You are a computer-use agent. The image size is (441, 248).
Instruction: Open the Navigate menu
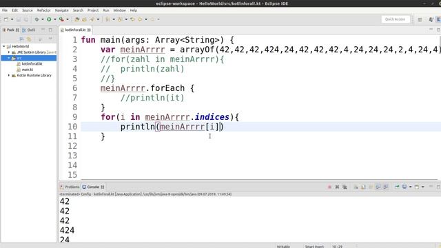click(61, 10)
